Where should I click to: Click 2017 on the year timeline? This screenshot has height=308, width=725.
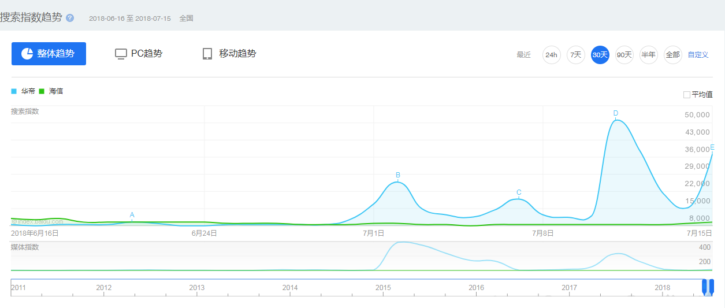pos(569,287)
